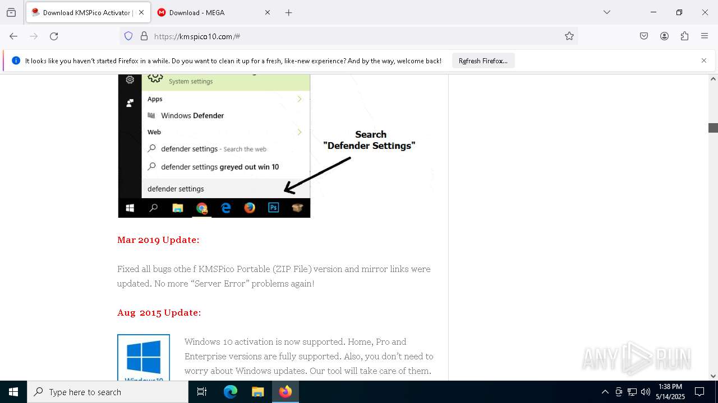This screenshot has height=403, width=718.
Task: Launch Microsoft Edge from taskbar
Action: [231, 392]
